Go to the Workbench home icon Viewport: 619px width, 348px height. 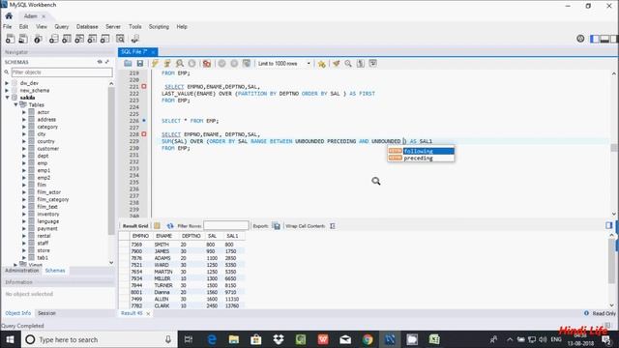[x=9, y=16]
